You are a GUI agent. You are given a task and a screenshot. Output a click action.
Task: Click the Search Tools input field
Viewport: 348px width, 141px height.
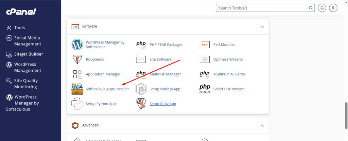262,8
